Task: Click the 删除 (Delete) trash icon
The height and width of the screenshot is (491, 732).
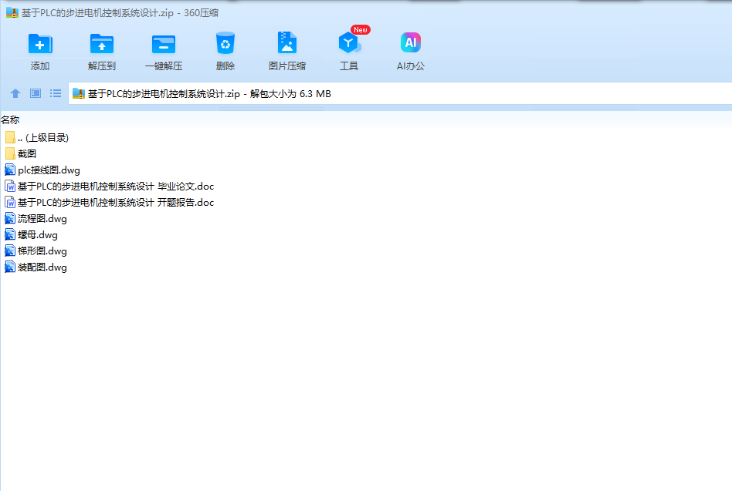Action: 225,43
